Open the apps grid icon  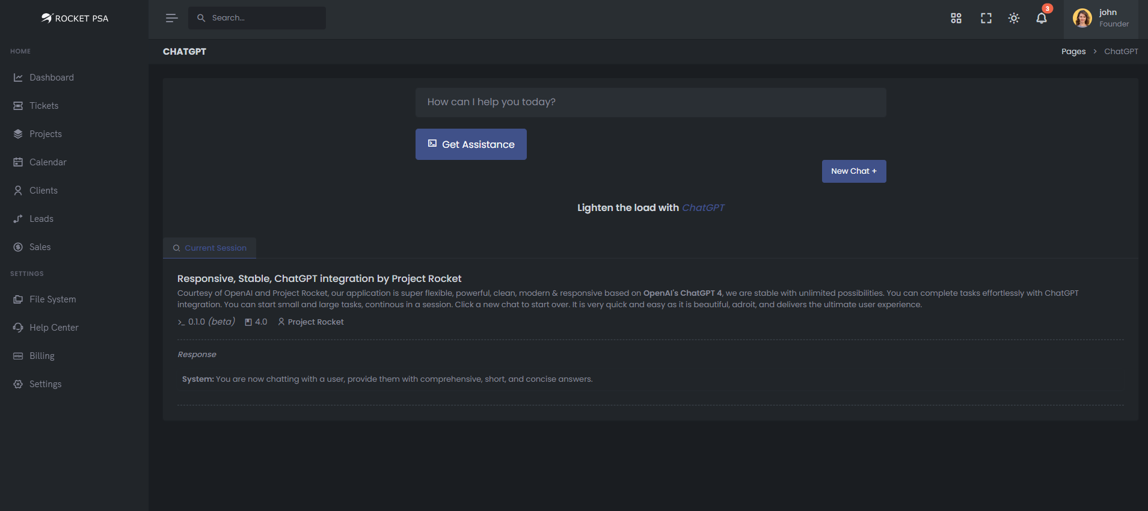pyautogui.click(x=956, y=18)
